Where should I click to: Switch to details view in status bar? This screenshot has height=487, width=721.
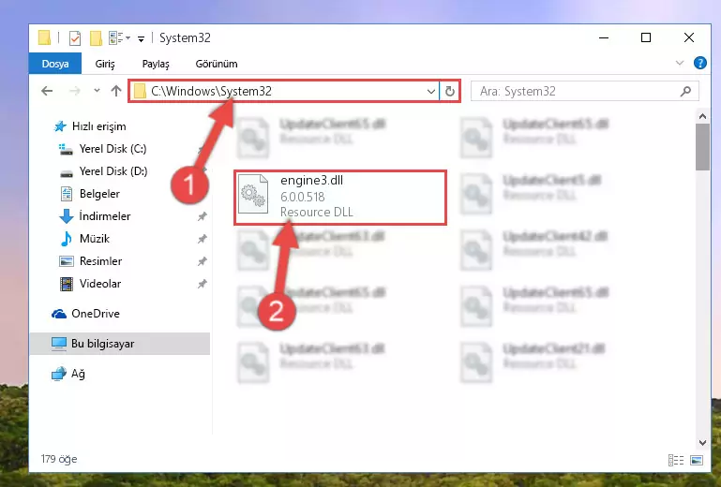coord(675,460)
